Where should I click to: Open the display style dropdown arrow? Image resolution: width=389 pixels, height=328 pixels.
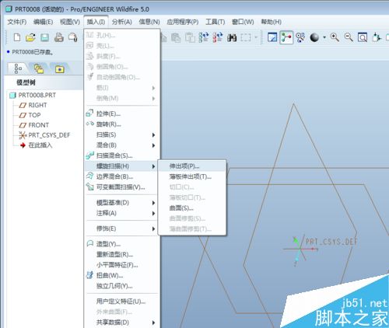(x=324, y=37)
